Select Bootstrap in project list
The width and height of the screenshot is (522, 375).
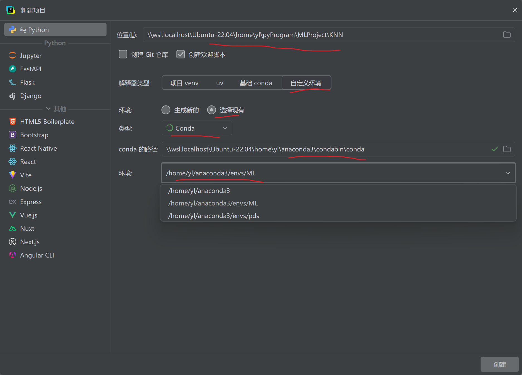55,135
